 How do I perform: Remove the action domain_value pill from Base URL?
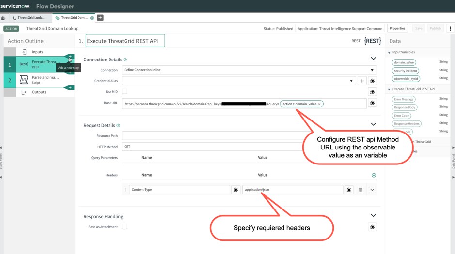pyautogui.click(x=319, y=104)
